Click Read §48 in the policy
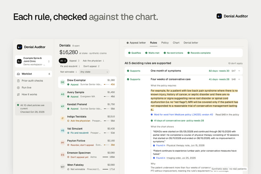261x174 pixels. click(227, 115)
